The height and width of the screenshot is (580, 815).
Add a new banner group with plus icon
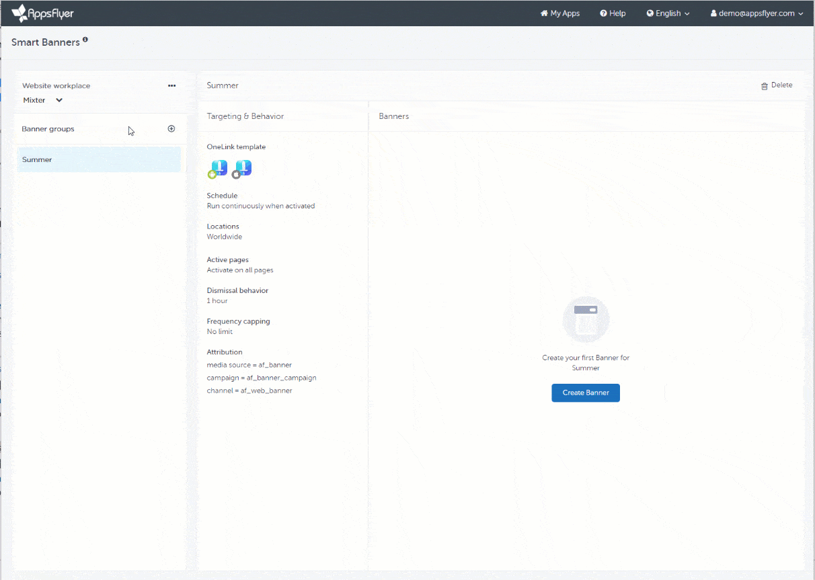tap(171, 128)
